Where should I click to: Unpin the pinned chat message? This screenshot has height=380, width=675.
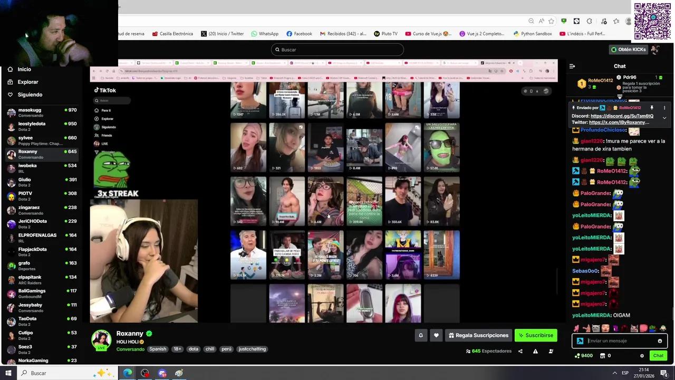[652, 108]
